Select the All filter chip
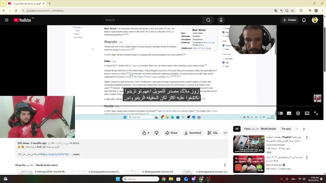This screenshot has width=326, height=183. click(x=237, y=129)
